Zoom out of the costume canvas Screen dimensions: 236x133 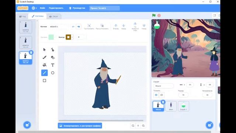click(133, 126)
